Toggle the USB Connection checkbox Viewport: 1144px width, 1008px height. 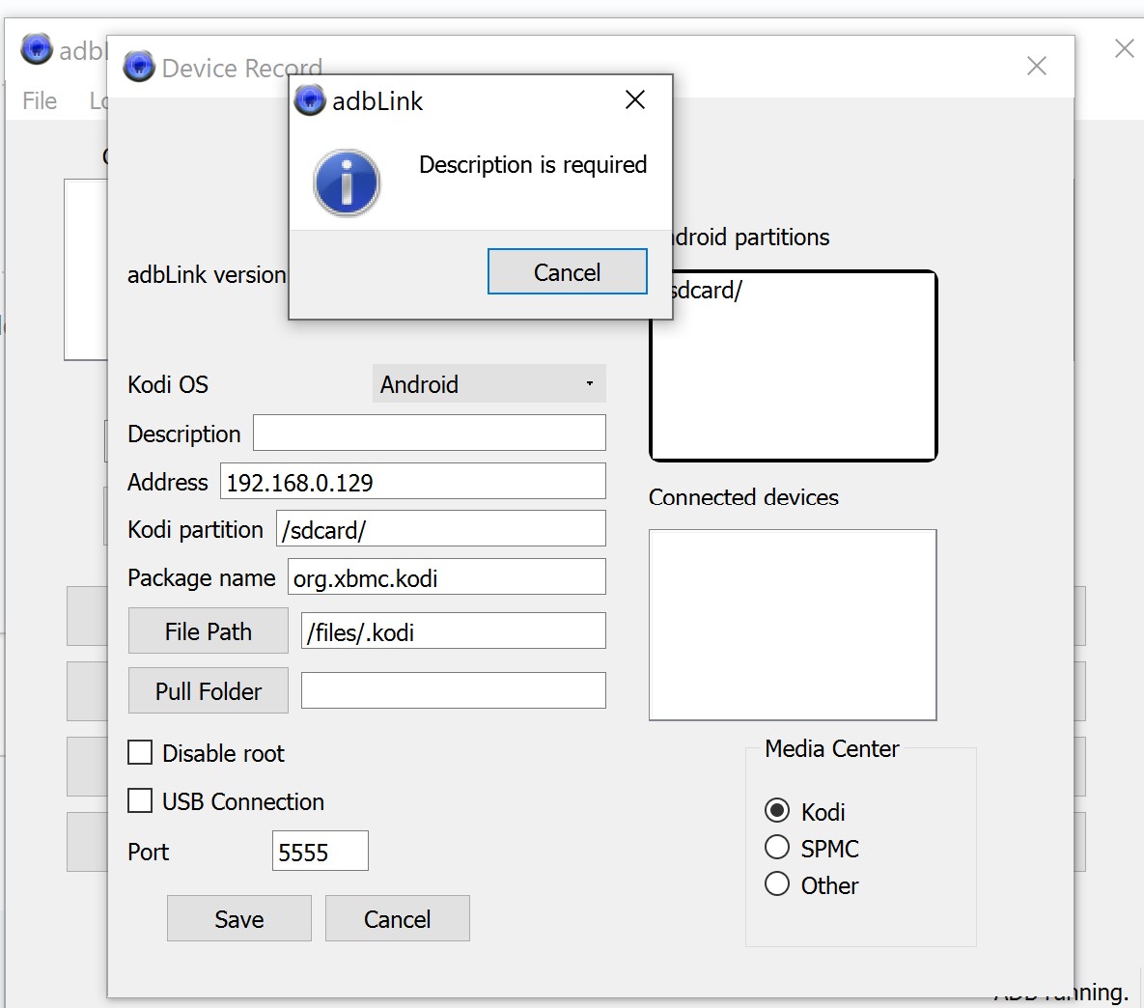(x=140, y=800)
